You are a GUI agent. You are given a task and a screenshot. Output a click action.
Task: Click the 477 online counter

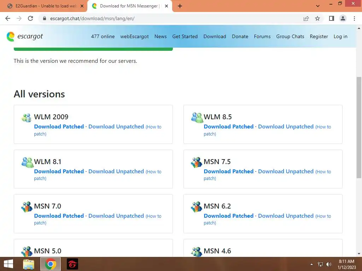103,36
